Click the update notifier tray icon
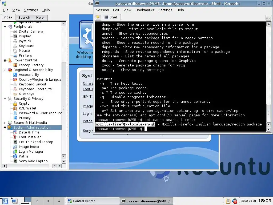273x205 pixels. pos(235,201)
